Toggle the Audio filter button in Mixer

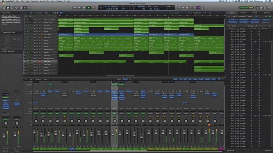(175, 79)
